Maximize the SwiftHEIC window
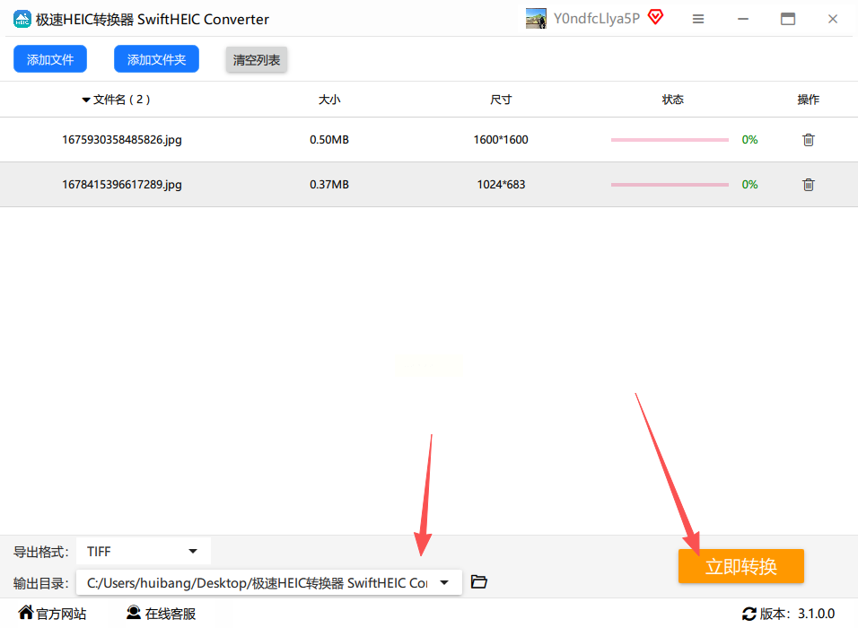 click(x=787, y=19)
